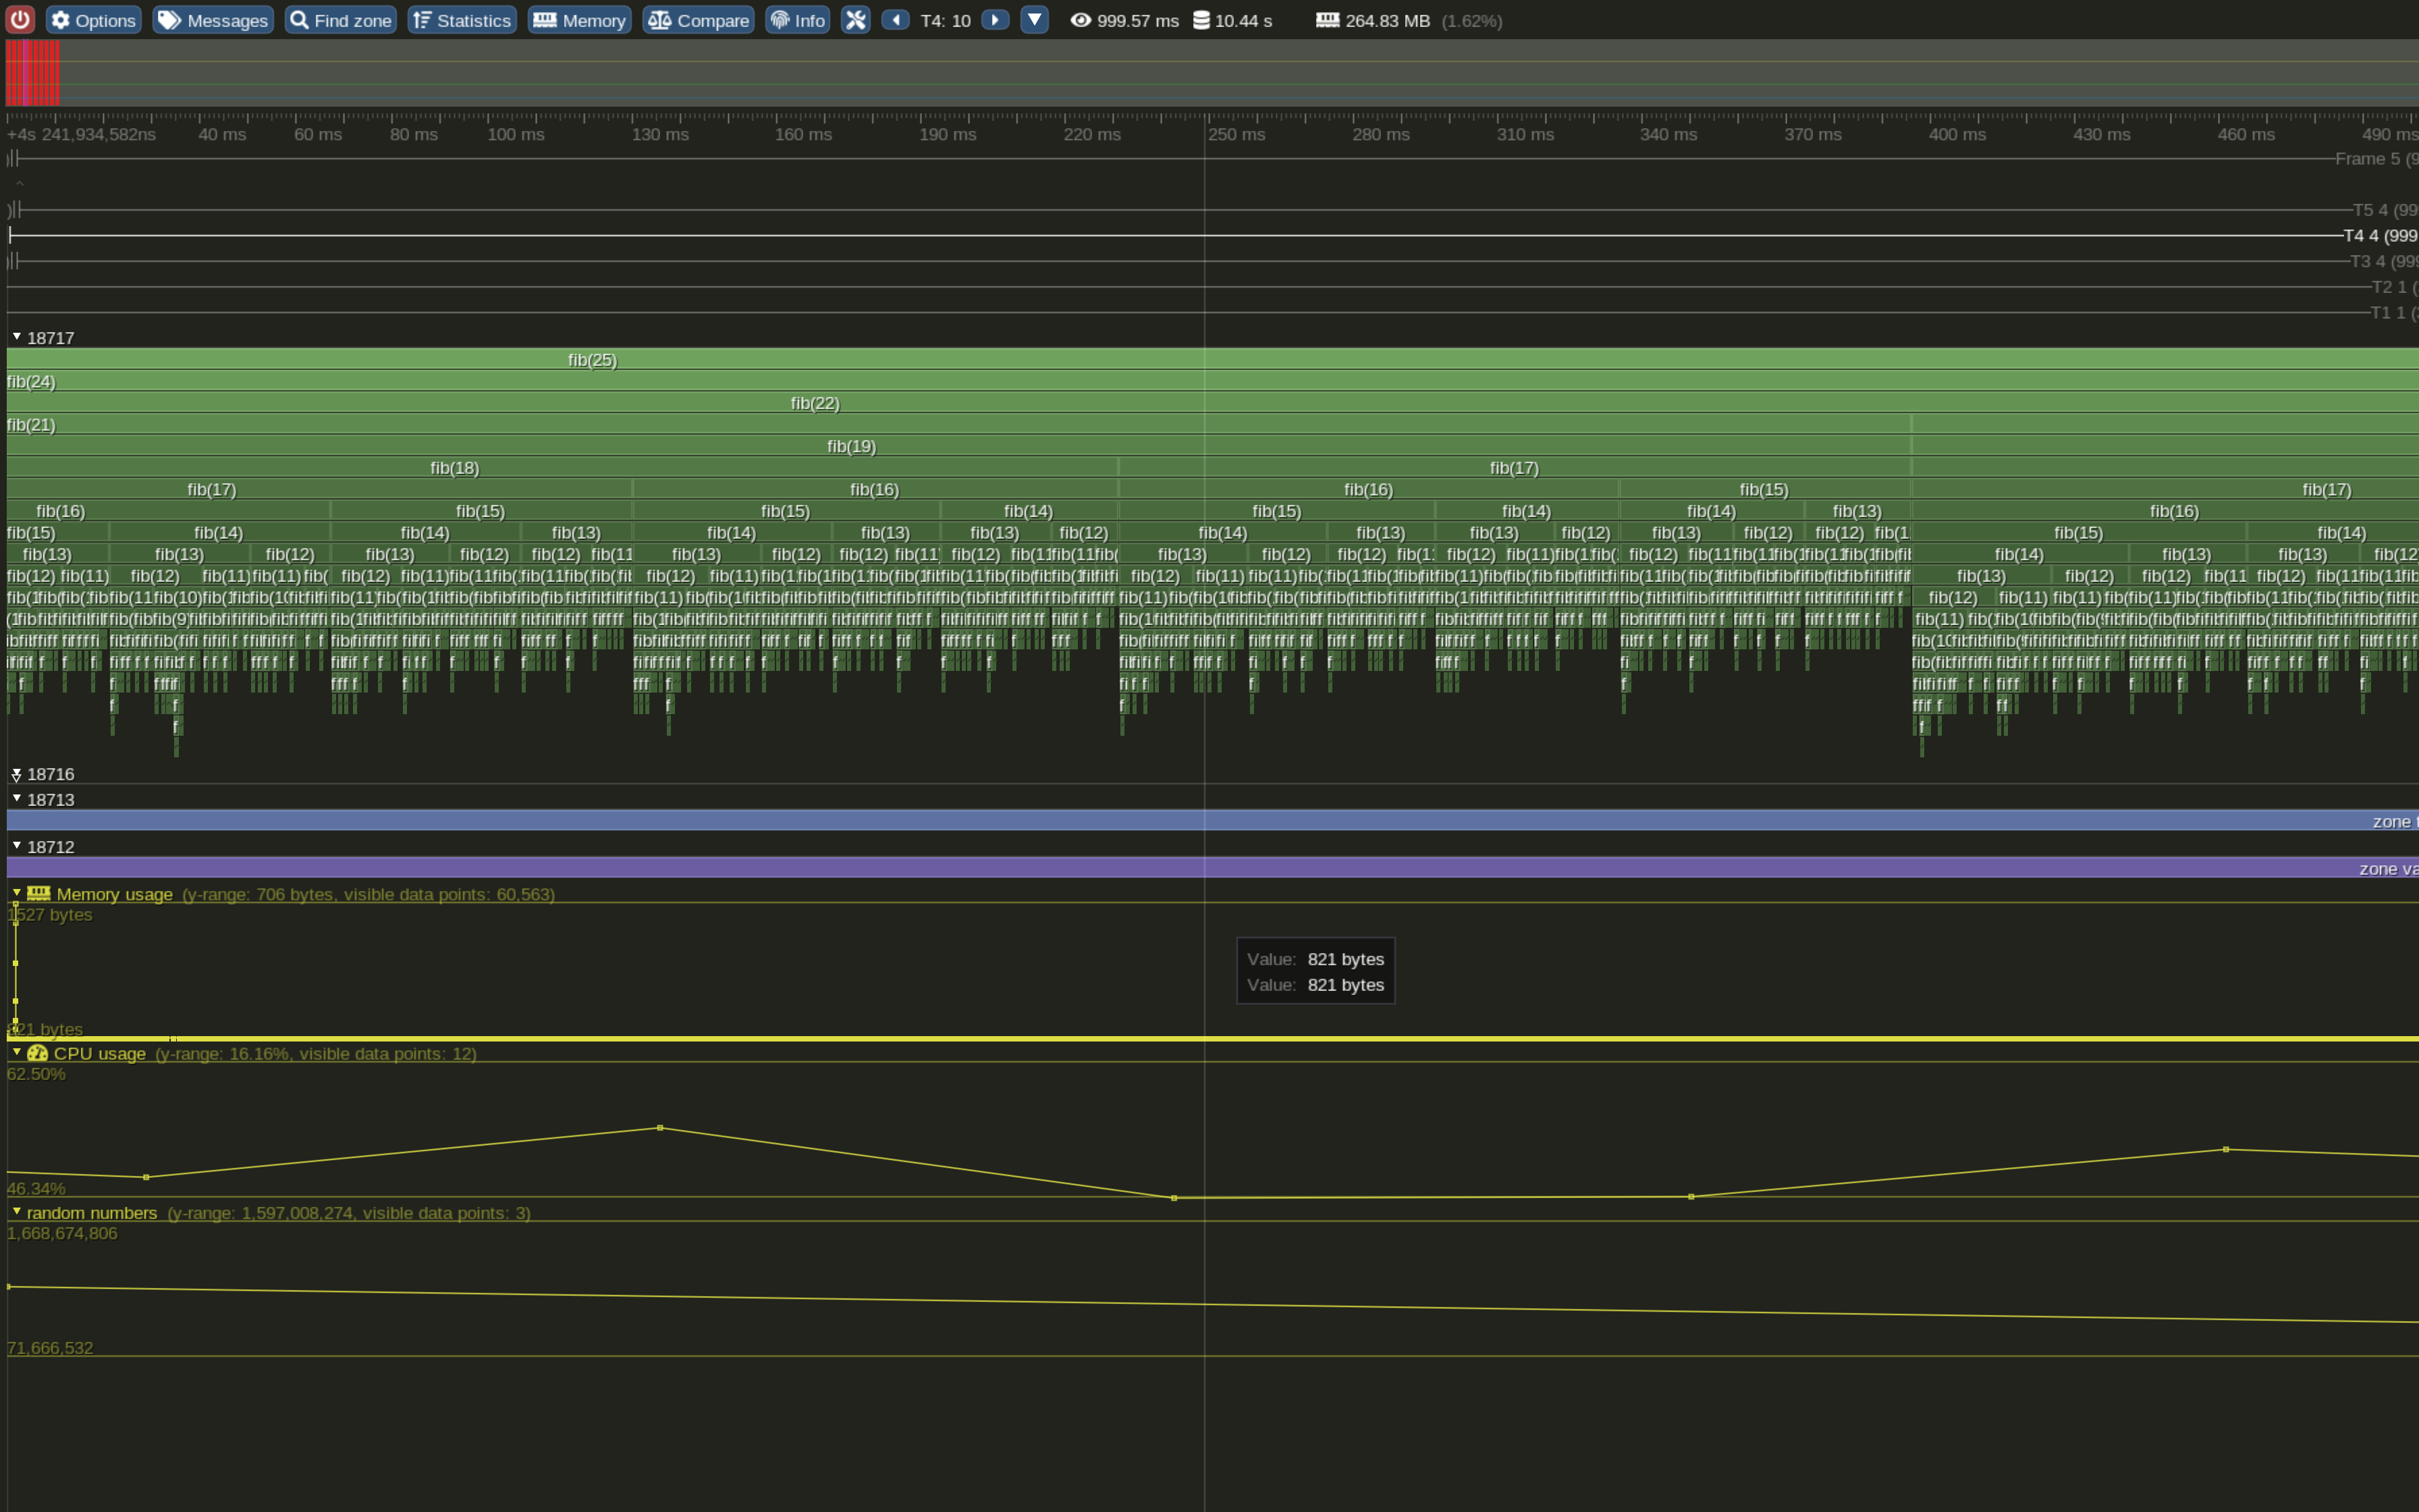Click the CPU usage plot title

pyautogui.click(x=100, y=1053)
